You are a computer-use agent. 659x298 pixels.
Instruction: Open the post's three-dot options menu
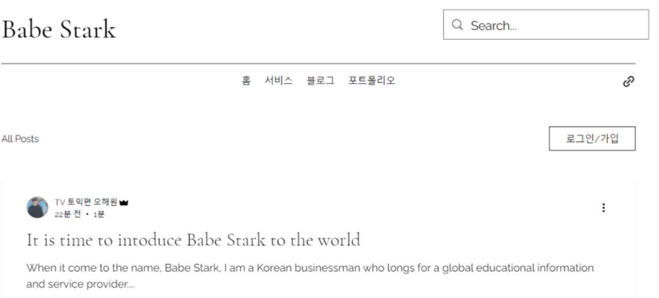[x=604, y=208]
